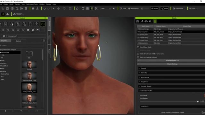
Task: Click Reset Shader Parameters to Default
Action: pos(173,112)
